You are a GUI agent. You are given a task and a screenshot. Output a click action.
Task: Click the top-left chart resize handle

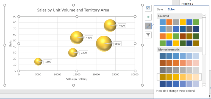click(x=5, y=5)
